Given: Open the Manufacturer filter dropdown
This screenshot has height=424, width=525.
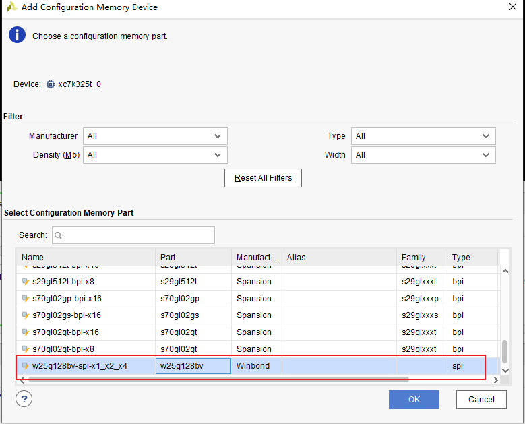Looking at the screenshot, I should point(155,136).
